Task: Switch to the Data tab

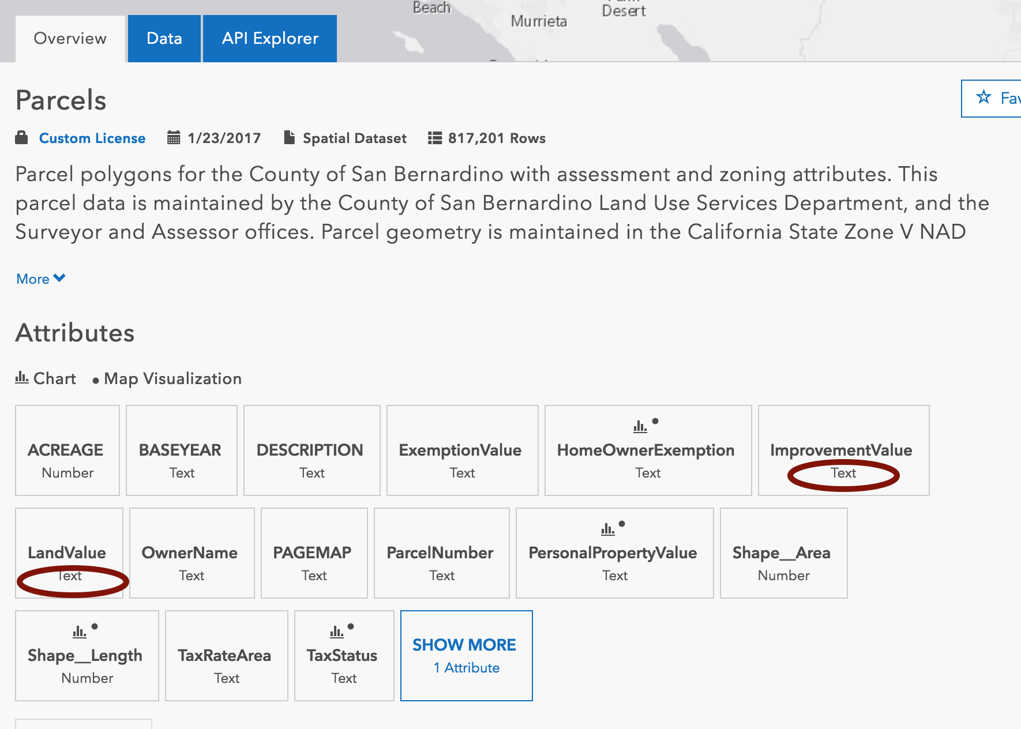Action: (164, 39)
